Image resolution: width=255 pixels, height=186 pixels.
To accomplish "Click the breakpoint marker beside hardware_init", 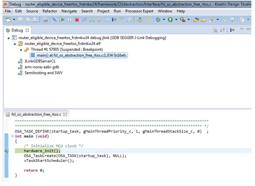I will coord(6,151).
